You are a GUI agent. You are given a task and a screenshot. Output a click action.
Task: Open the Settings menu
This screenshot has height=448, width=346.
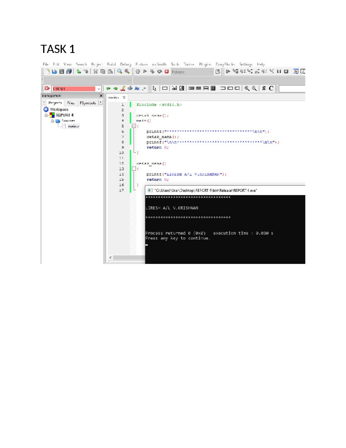[246, 64]
